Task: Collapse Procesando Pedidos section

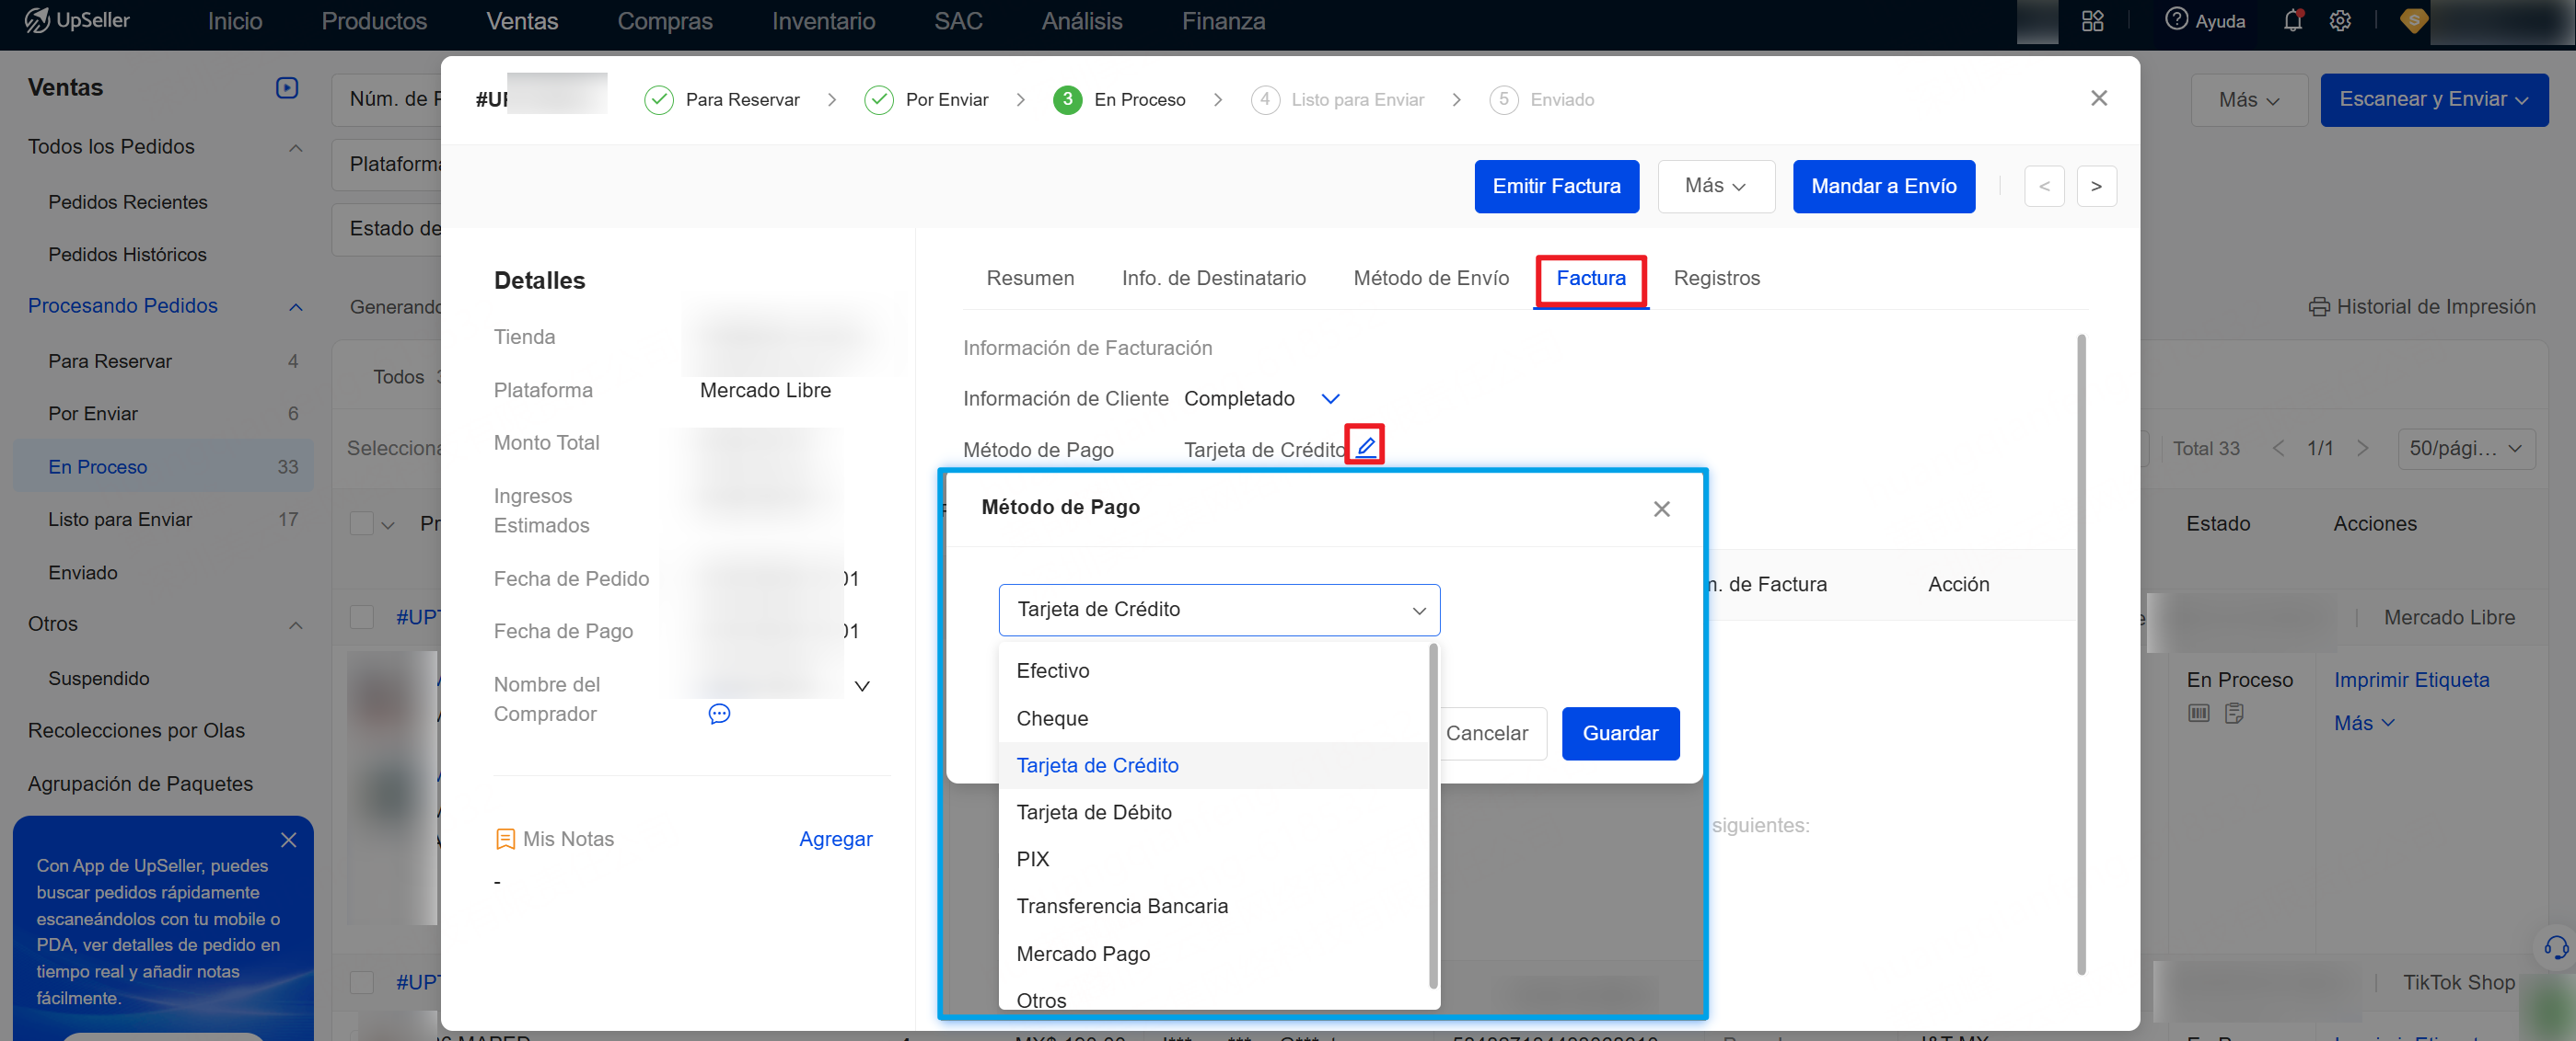Action: pos(295,307)
